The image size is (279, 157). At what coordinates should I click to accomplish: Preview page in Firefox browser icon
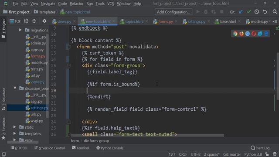point(241,34)
